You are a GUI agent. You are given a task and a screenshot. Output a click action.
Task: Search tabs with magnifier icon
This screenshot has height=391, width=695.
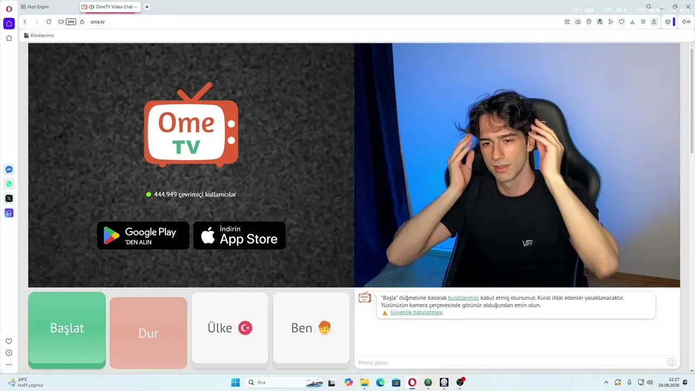coord(649,7)
